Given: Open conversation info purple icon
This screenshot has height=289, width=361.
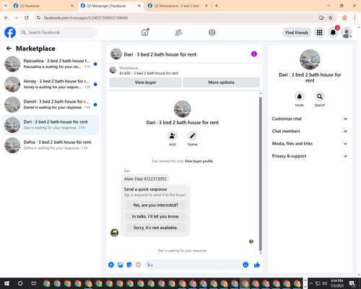Looking at the screenshot, I should click(254, 54).
